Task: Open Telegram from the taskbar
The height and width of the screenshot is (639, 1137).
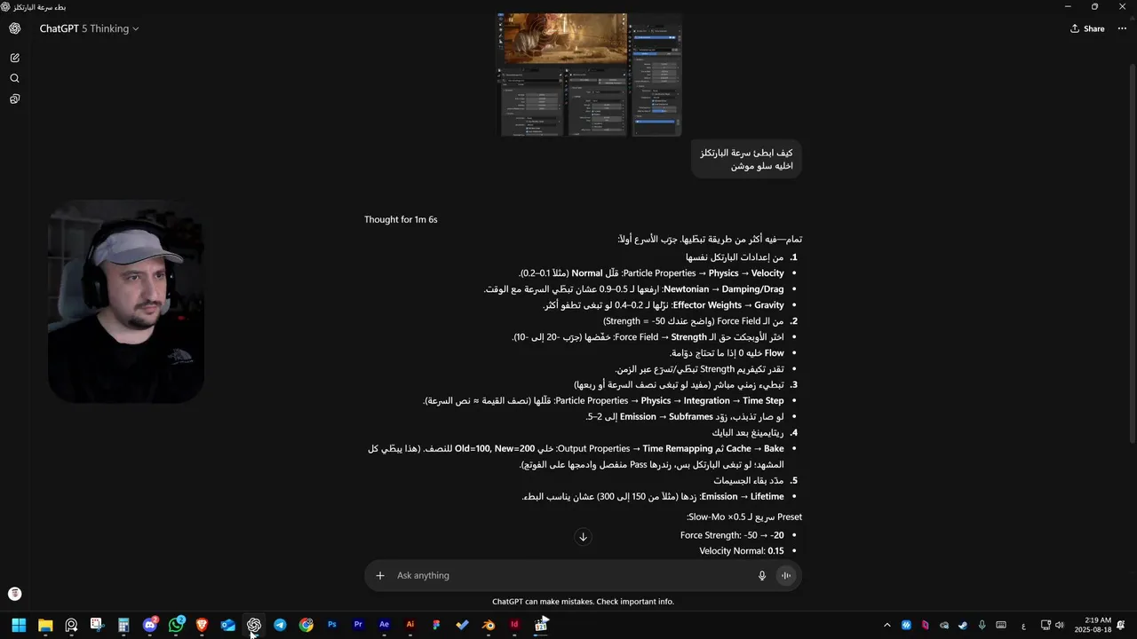Action: pyautogui.click(x=280, y=625)
